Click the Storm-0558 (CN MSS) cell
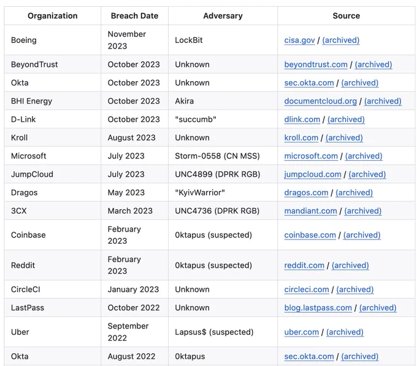The image size is (417, 366). coord(223,156)
